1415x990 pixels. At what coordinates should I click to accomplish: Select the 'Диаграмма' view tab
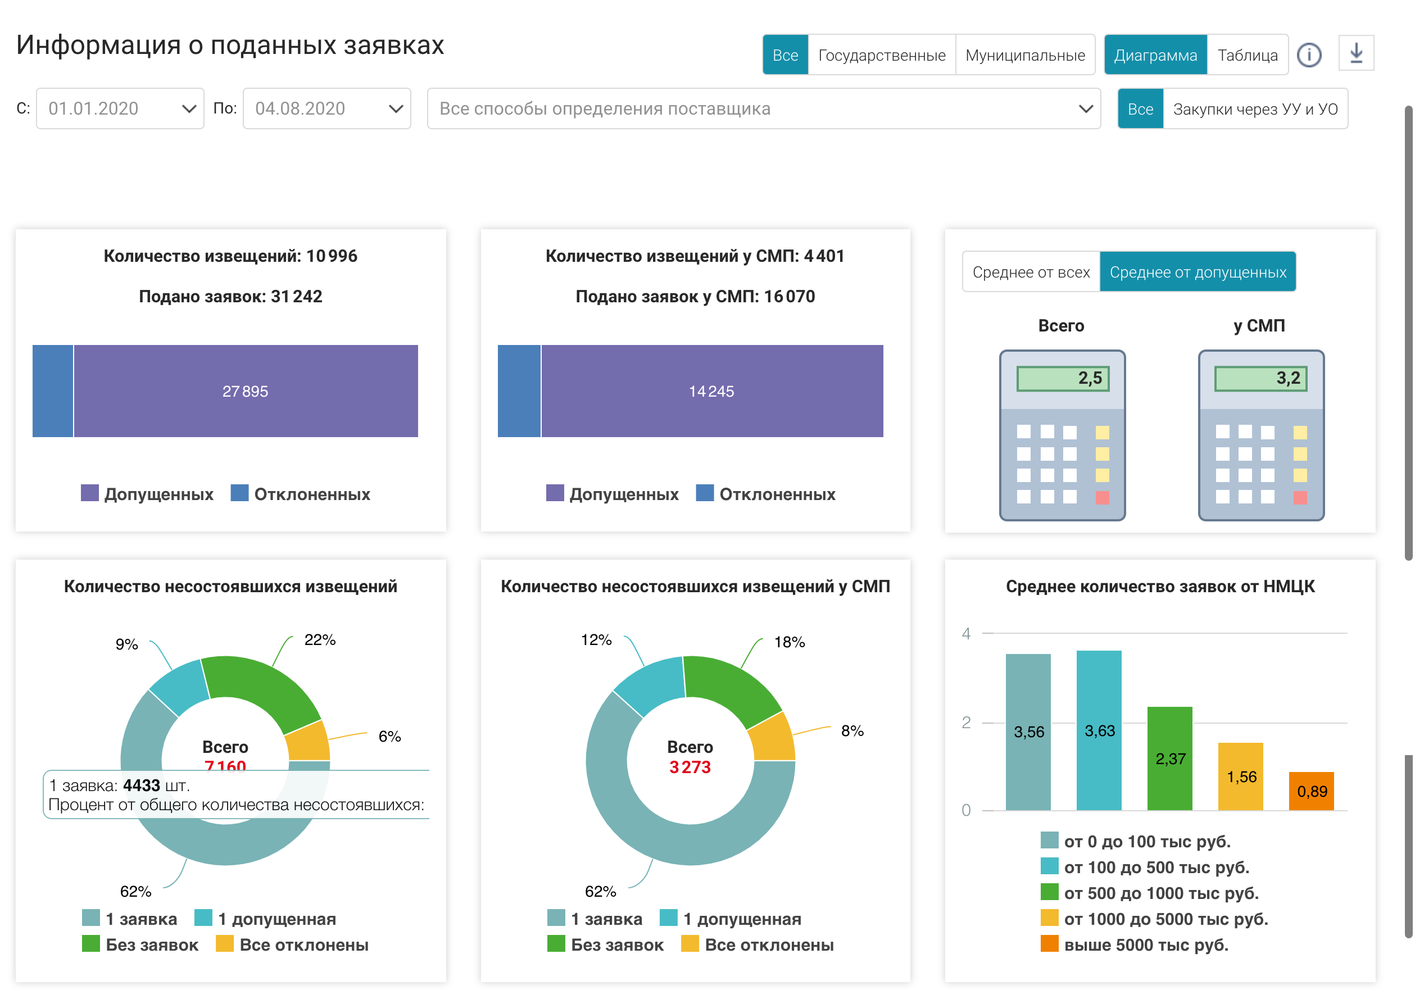1155,55
